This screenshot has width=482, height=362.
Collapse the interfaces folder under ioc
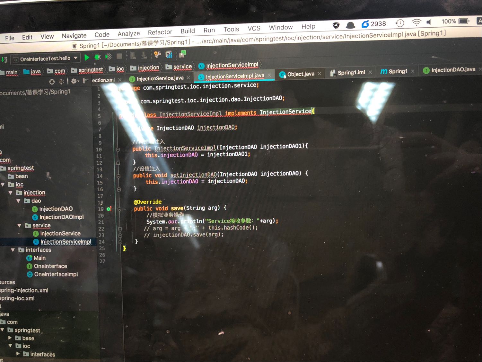[13, 250]
